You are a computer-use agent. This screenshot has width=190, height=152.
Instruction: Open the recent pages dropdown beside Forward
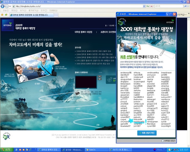(x=10, y=6)
